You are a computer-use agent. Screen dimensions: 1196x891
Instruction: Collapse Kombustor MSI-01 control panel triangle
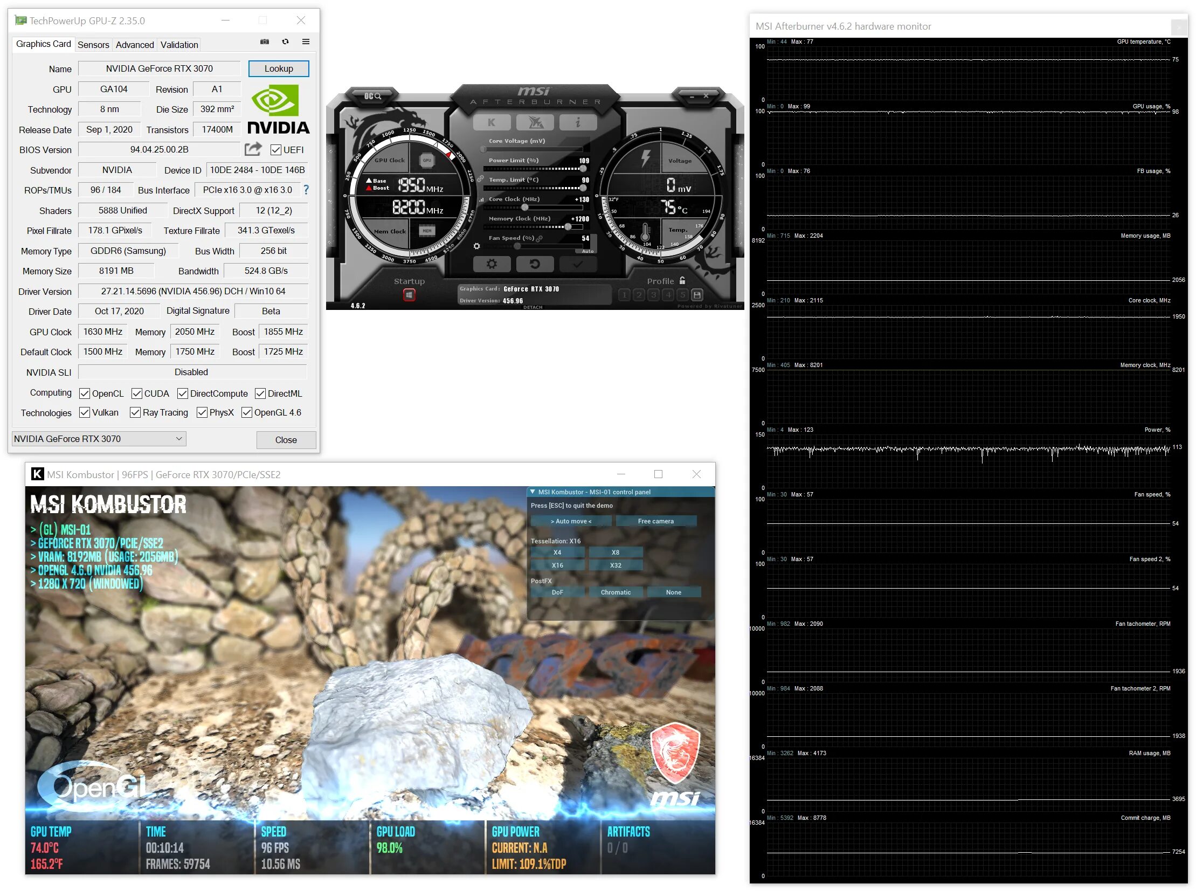[x=533, y=492]
